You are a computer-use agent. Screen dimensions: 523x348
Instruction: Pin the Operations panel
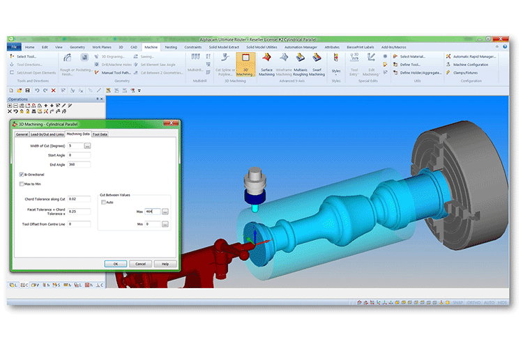(x=98, y=99)
